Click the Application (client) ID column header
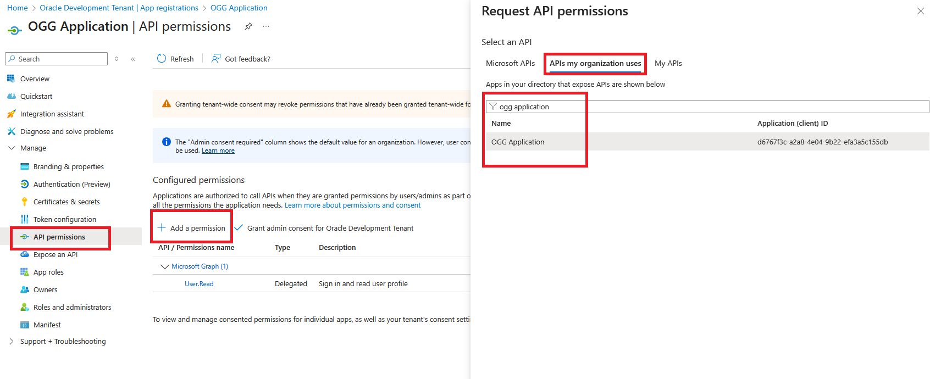Screen dimensions: 930x379 pos(793,124)
